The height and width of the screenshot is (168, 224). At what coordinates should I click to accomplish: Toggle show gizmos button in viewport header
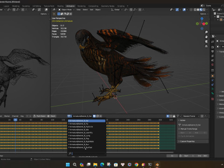[177, 10]
